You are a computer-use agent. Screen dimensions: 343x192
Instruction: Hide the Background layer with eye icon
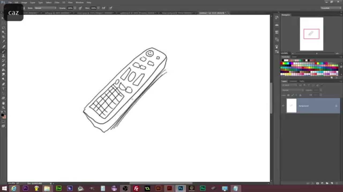tap(283, 106)
